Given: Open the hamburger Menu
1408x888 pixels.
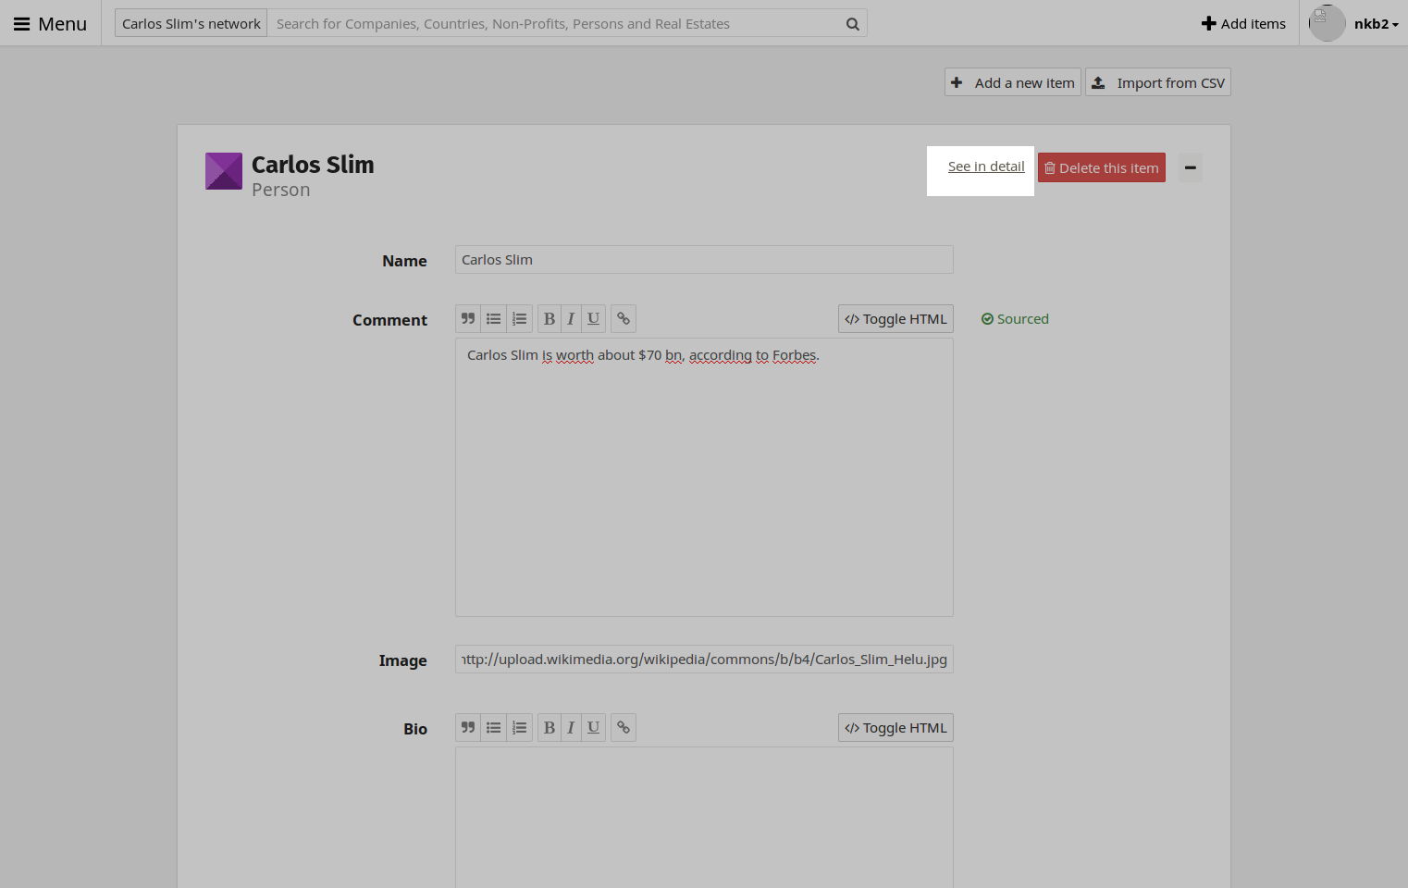Looking at the screenshot, I should pos(50,24).
